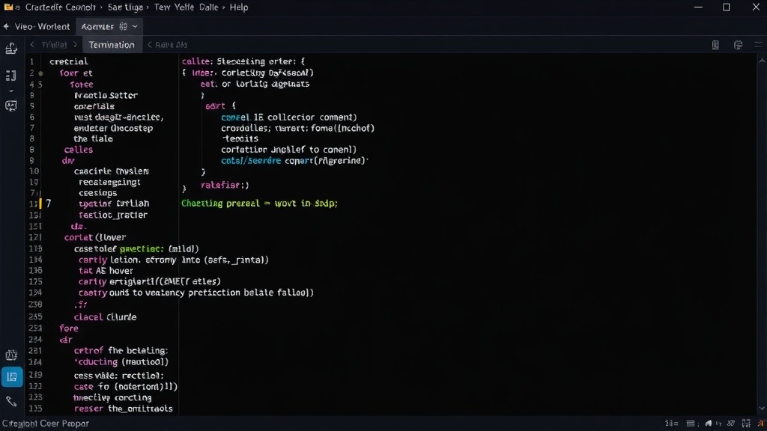Click the second sidebar icon with stacked bars
Screen dimensions: 767x431
tap(10, 76)
